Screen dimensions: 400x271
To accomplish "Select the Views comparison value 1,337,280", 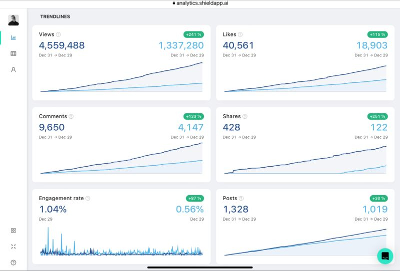I will point(181,45).
